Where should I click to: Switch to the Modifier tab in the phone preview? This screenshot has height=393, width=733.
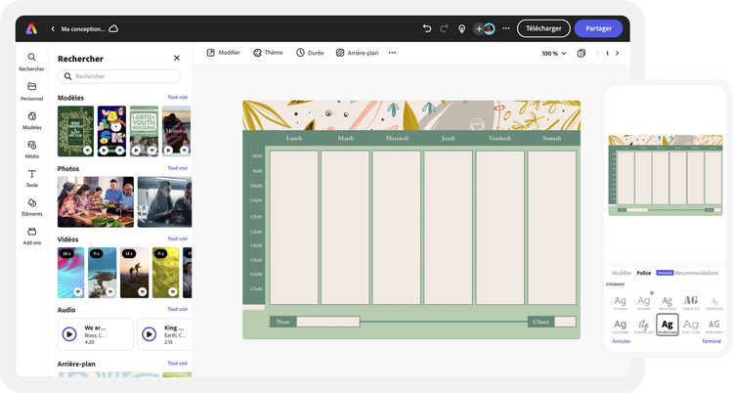pyautogui.click(x=622, y=273)
